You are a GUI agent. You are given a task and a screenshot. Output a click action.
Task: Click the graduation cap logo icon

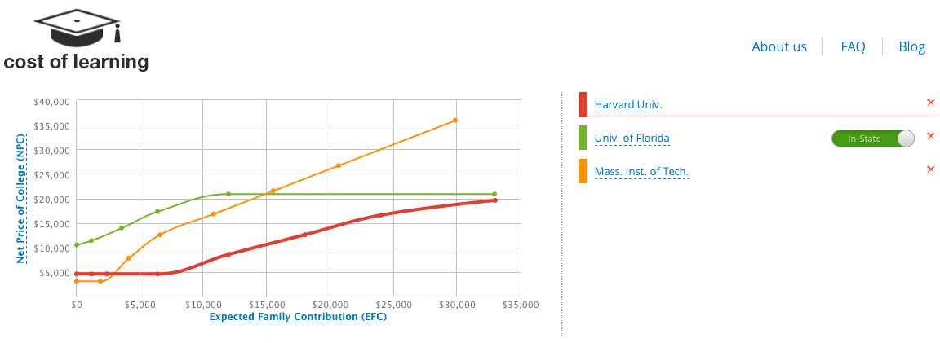click(77, 28)
